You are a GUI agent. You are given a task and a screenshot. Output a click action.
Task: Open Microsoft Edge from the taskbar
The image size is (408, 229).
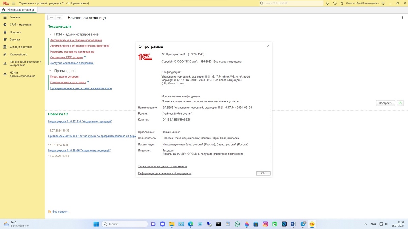pos(190,224)
